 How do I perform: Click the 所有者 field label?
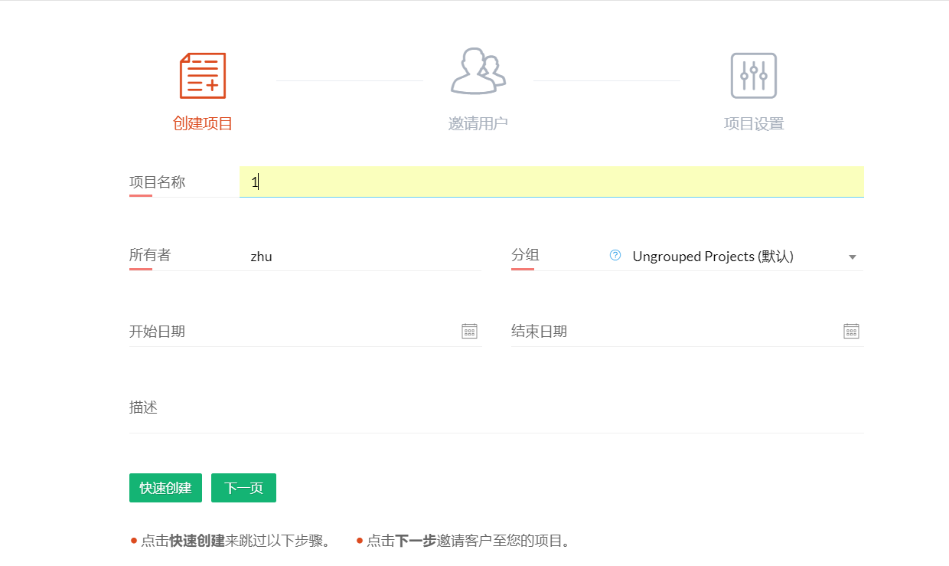(x=150, y=255)
